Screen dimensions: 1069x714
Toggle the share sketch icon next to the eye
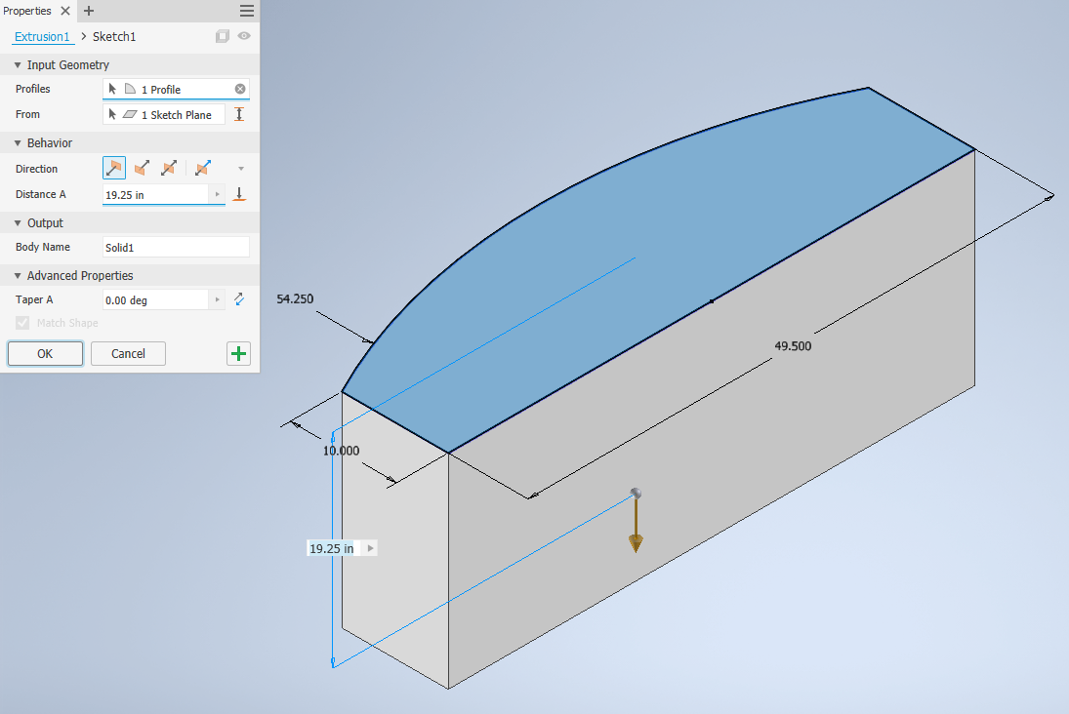(x=223, y=36)
